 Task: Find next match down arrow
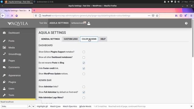tap(33, 106)
